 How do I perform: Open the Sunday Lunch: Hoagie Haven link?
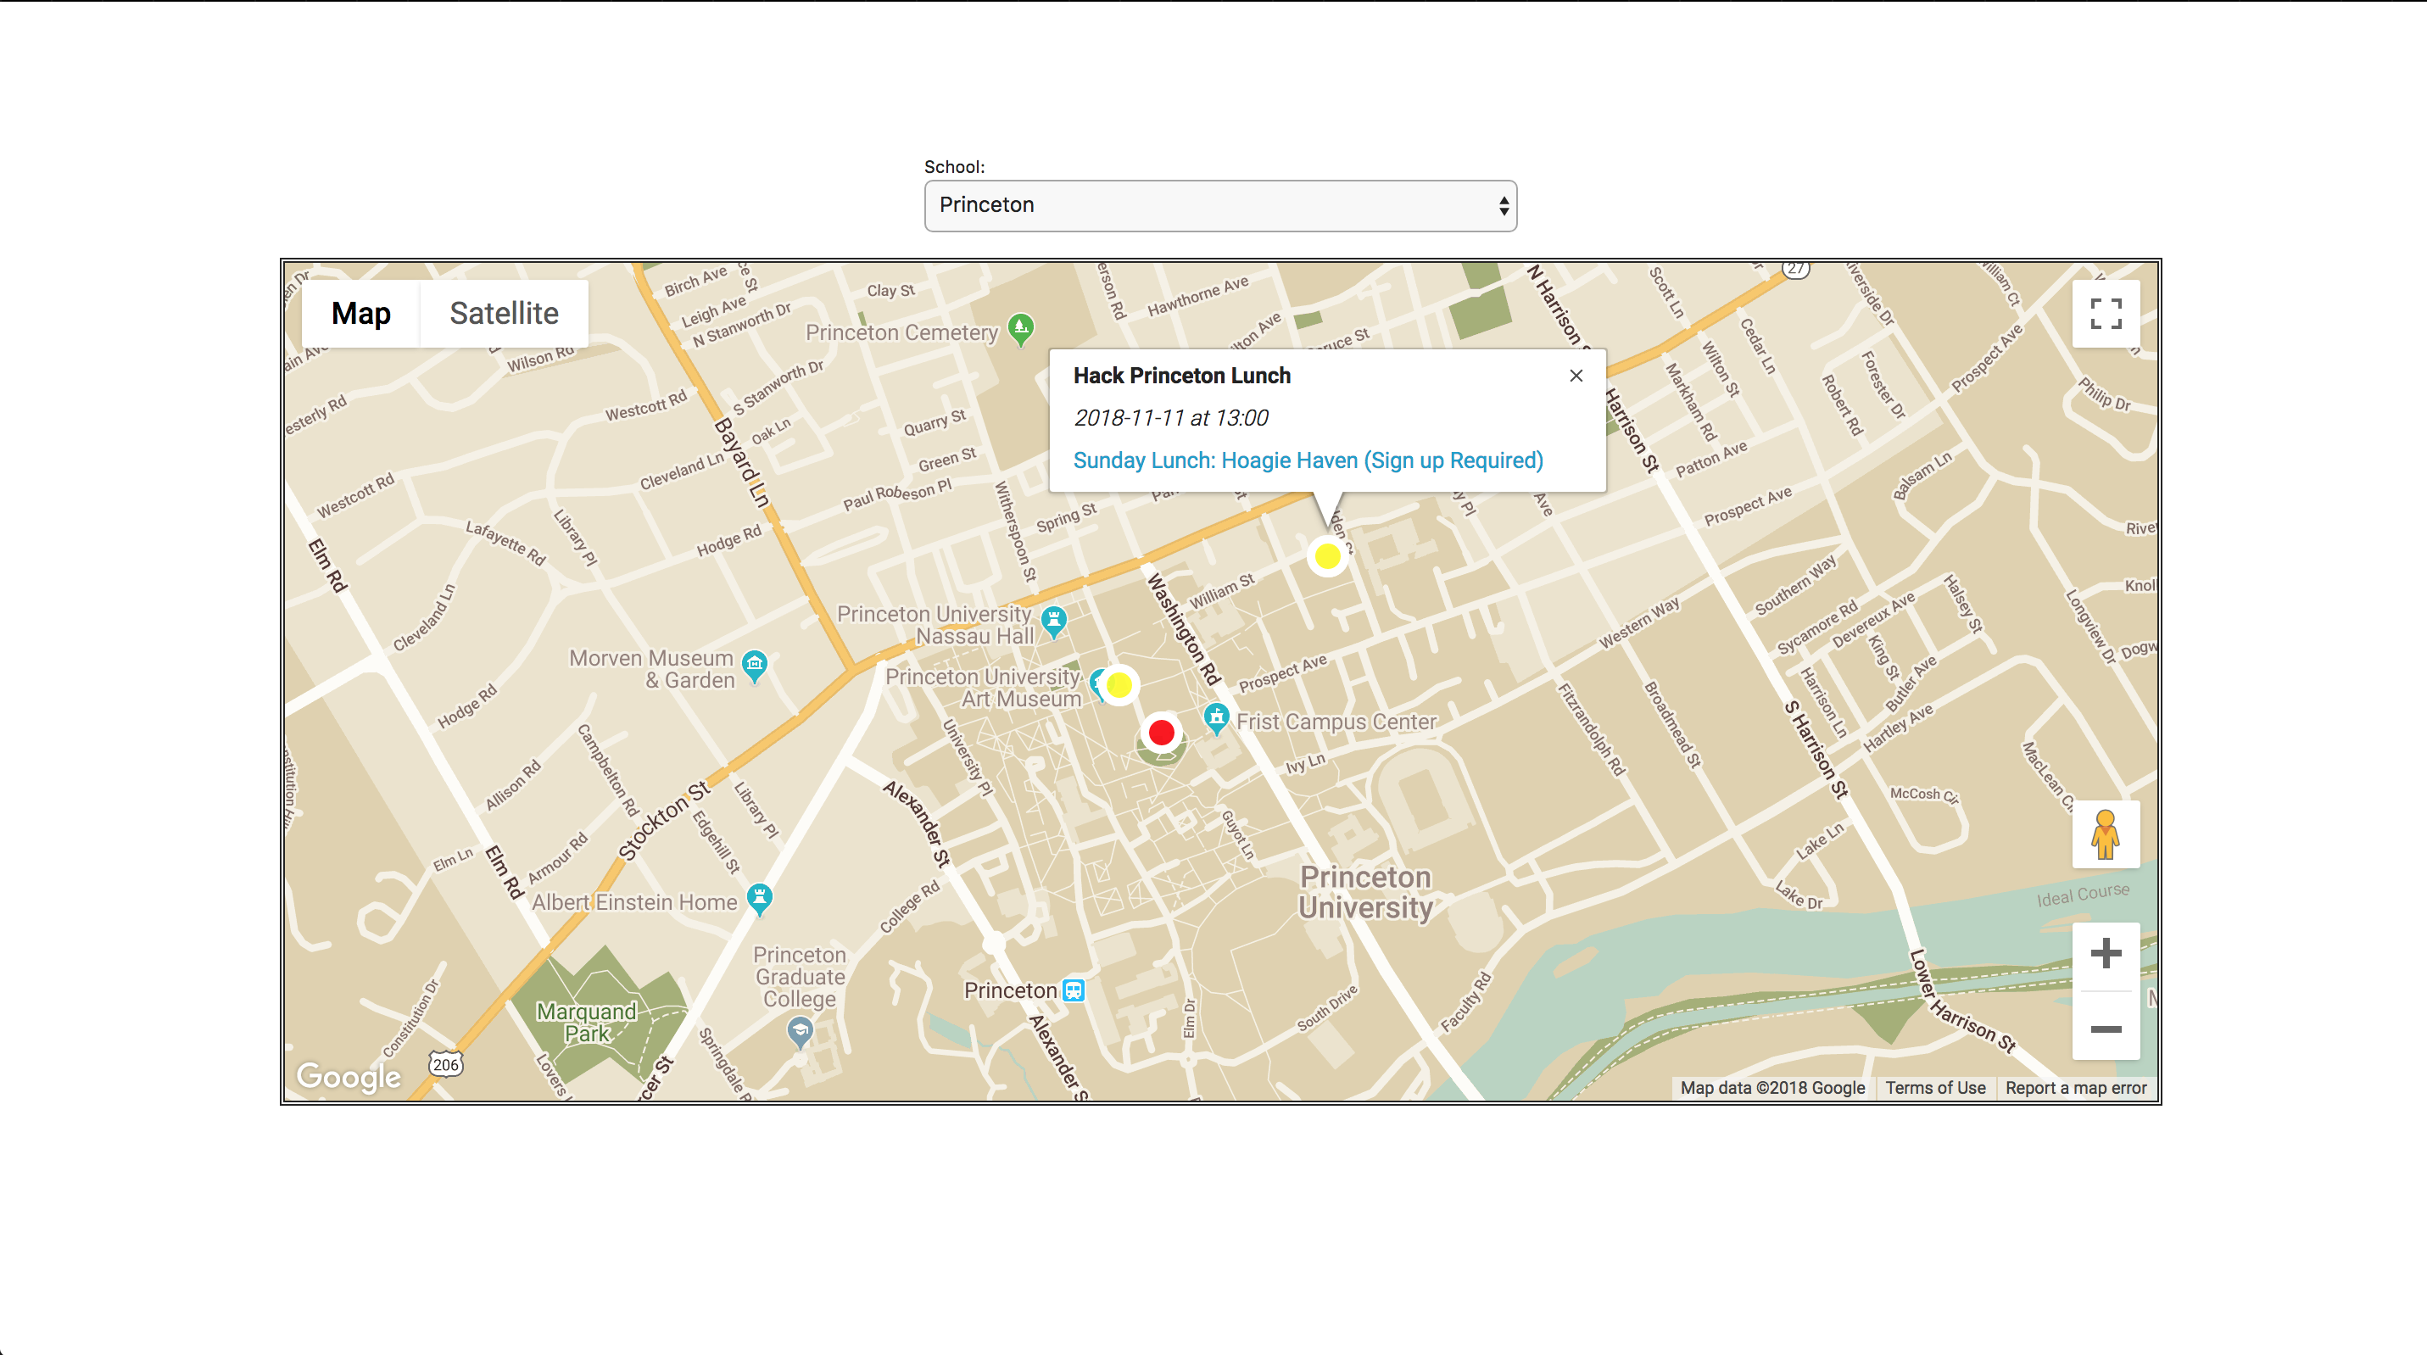click(1308, 460)
